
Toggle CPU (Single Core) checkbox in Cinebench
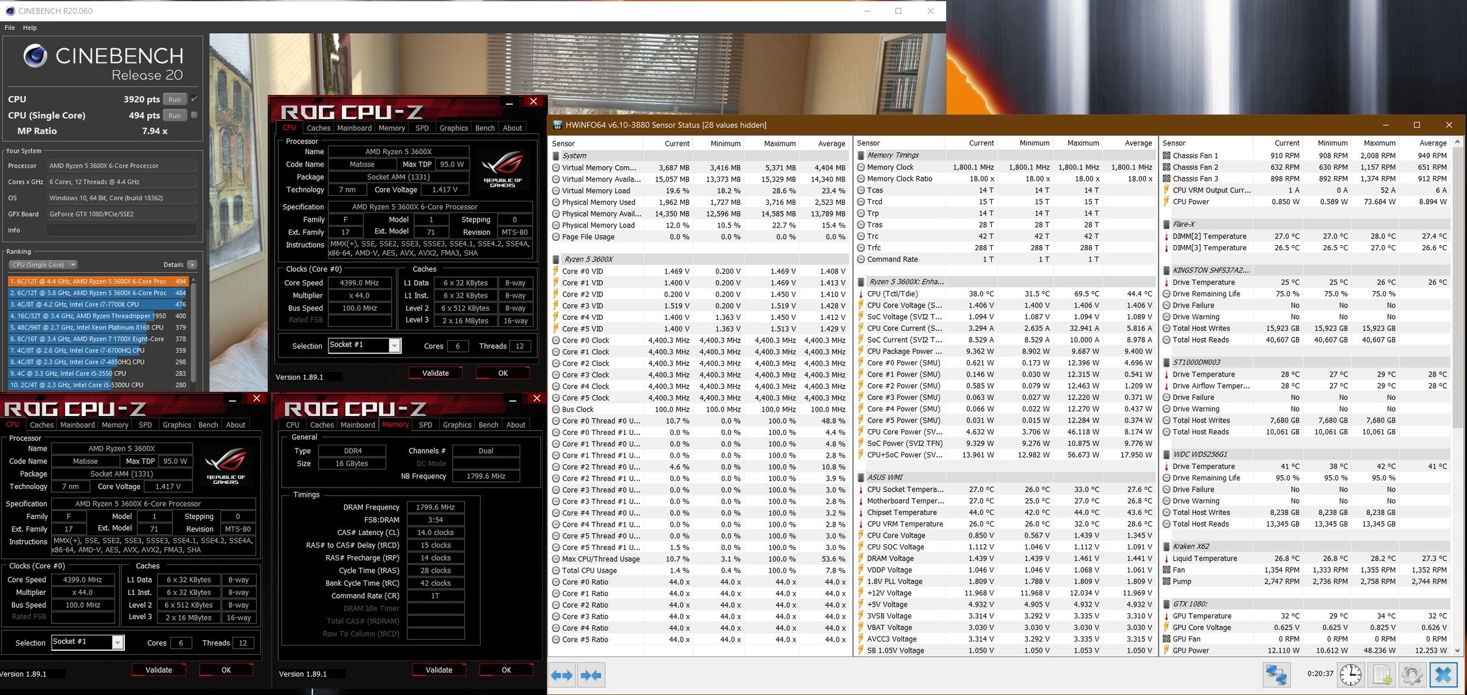pos(194,115)
